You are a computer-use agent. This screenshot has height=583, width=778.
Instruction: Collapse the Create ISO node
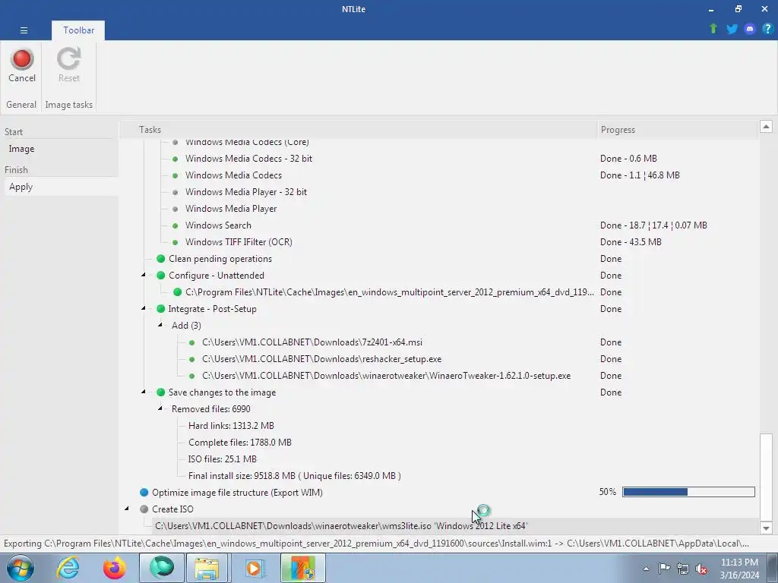tap(127, 509)
